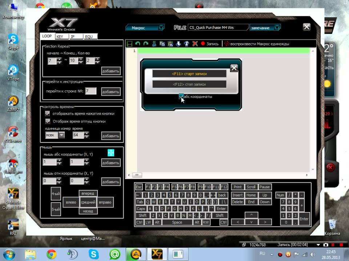The image size is (349, 261).
Task: Click the save macro icon in toolbar
Action: point(129,44)
